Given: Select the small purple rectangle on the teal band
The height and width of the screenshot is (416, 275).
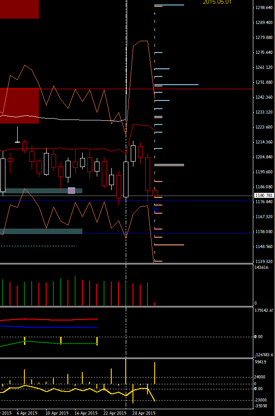Looking at the screenshot, I should [x=71, y=191].
